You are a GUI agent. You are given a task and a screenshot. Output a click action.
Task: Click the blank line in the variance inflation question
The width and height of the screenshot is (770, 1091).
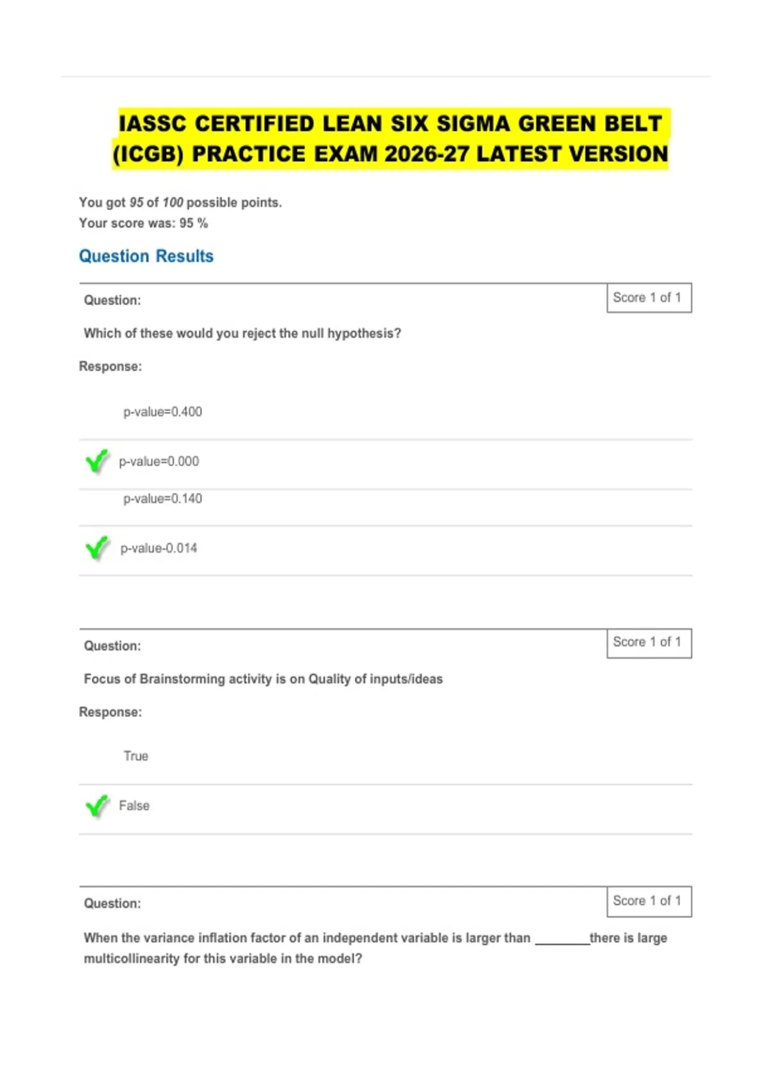coord(562,940)
